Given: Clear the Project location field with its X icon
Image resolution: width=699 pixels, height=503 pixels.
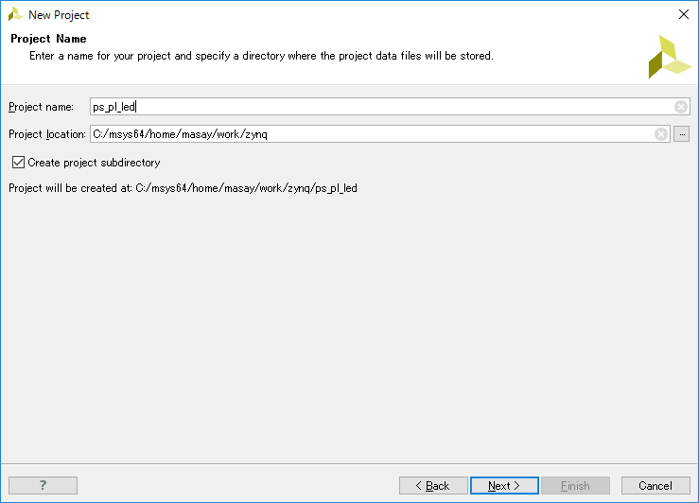Looking at the screenshot, I should click(x=661, y=134).
